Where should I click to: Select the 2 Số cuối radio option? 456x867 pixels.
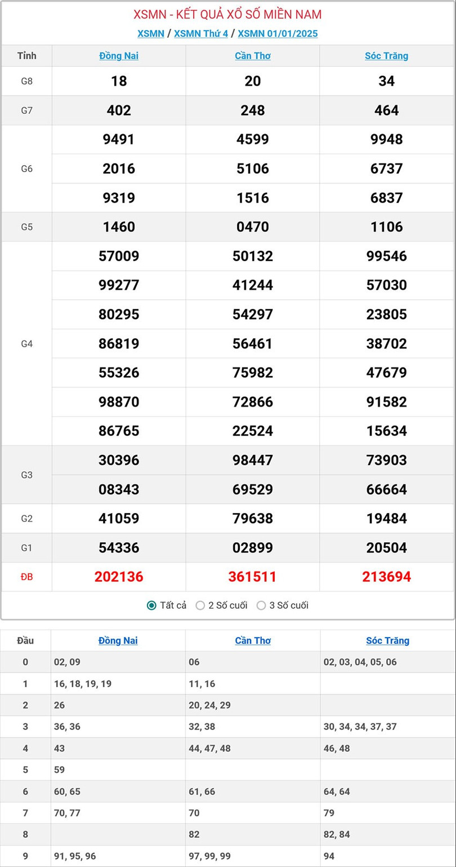[x=200, y=605]
